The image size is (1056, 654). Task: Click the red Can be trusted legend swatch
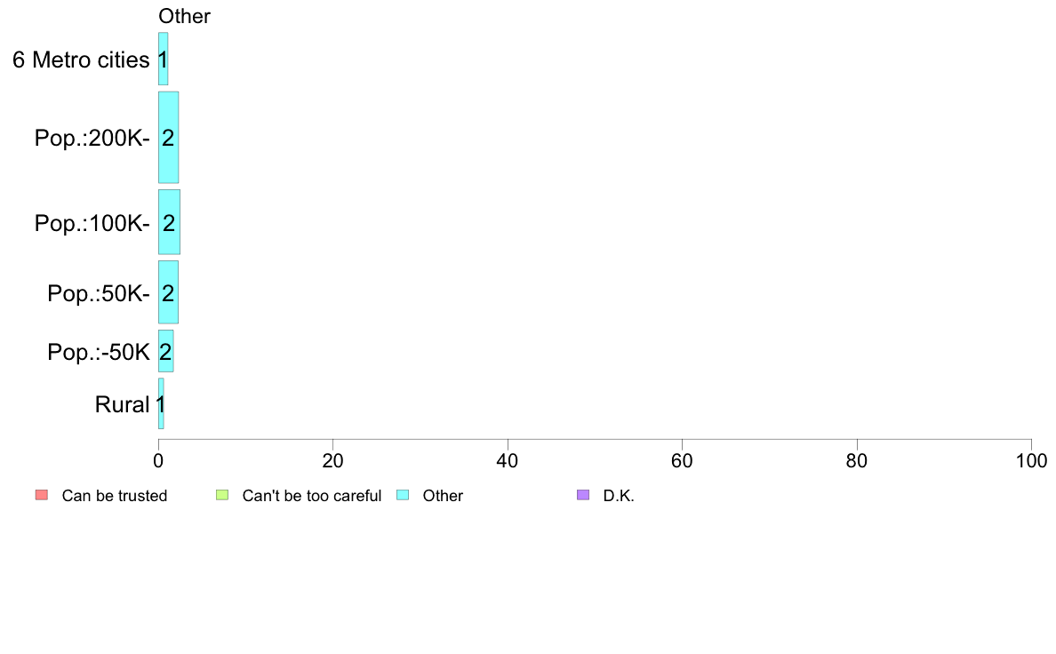pos(42,495)
